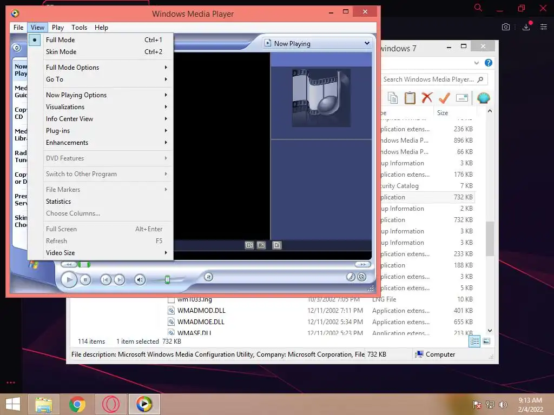Click the Explorer vertical scrollbar thumb

click(x=490, y=239)
